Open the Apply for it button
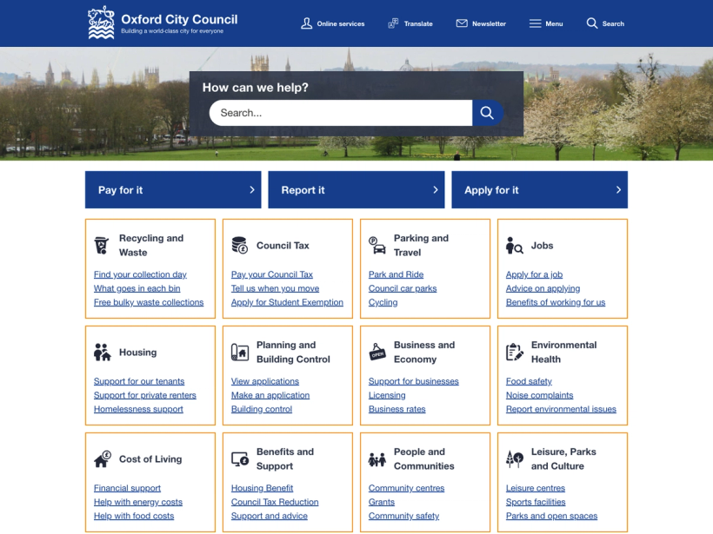This screenshot has height=534, width=713. (x=540, y=190)
